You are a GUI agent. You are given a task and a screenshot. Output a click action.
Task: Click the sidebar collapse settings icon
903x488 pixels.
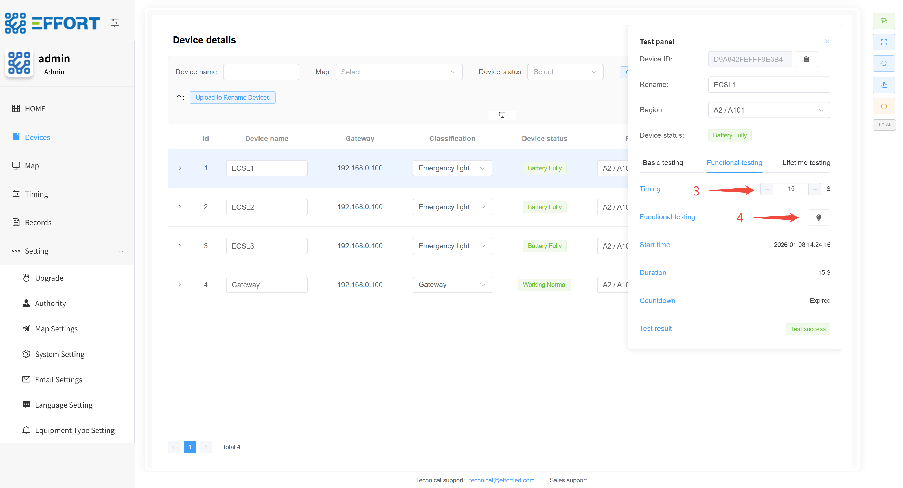coord(115,23)
